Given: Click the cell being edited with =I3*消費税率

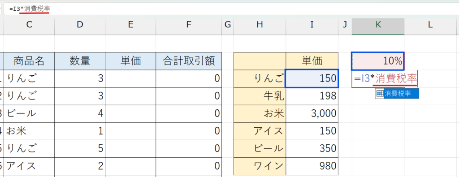Looking at the screenshot, I should 385,79.
